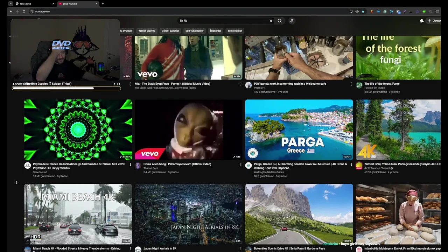Run search with the magnifier button
This screenshot has height=252, width=448.
pyautogui.click(x=280, y=21)
